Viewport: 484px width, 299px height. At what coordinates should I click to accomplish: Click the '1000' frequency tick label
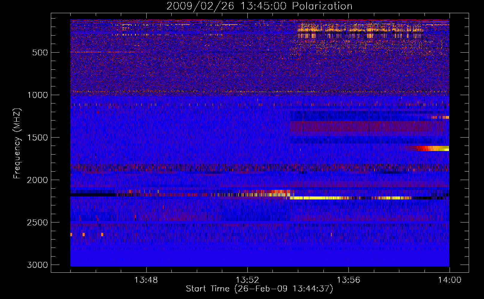(x=37, y=95)
